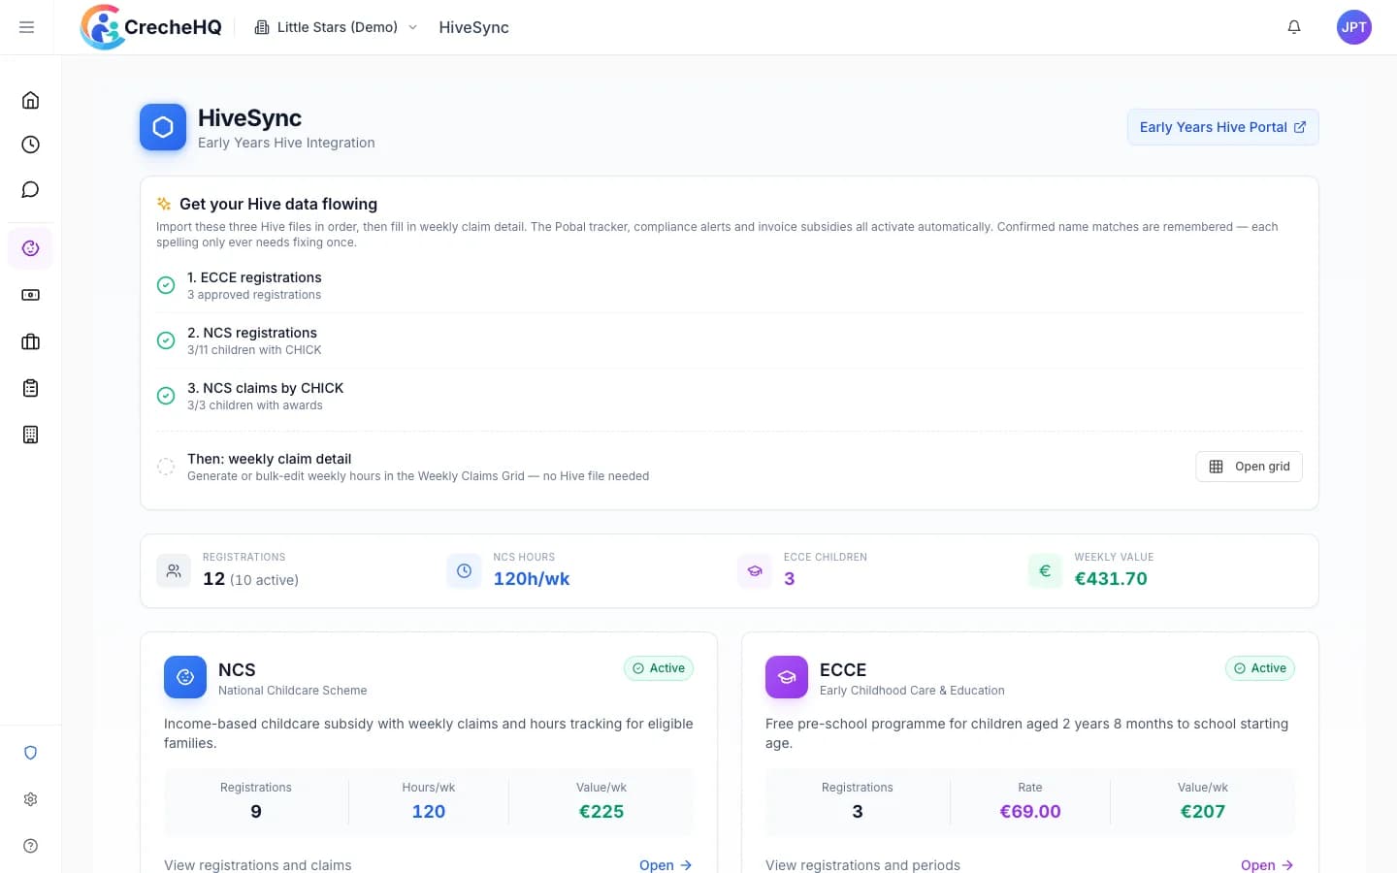The width and height of the screenshot is (1397, 873).
Task: Click check icon for ECCE registrations step
Action: coord(166,285)
